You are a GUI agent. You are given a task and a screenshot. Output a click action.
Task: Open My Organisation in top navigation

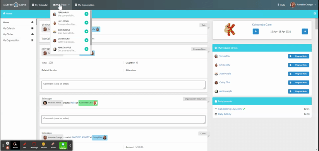(84, 5)
